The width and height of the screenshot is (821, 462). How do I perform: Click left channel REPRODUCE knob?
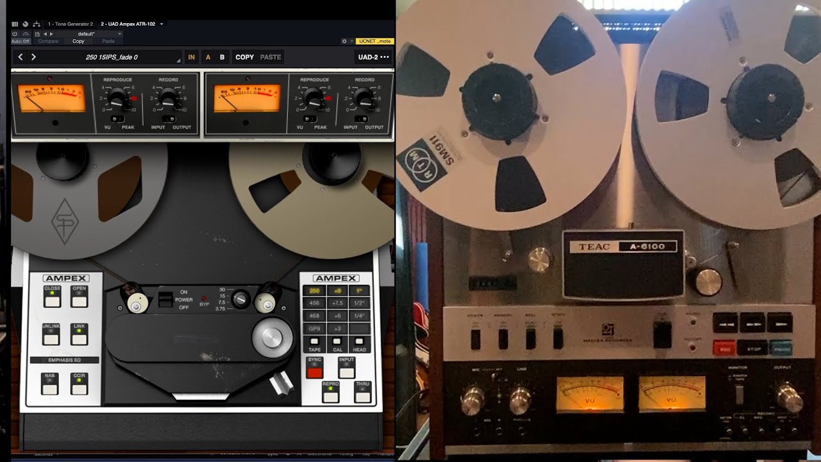click(117, 99)
